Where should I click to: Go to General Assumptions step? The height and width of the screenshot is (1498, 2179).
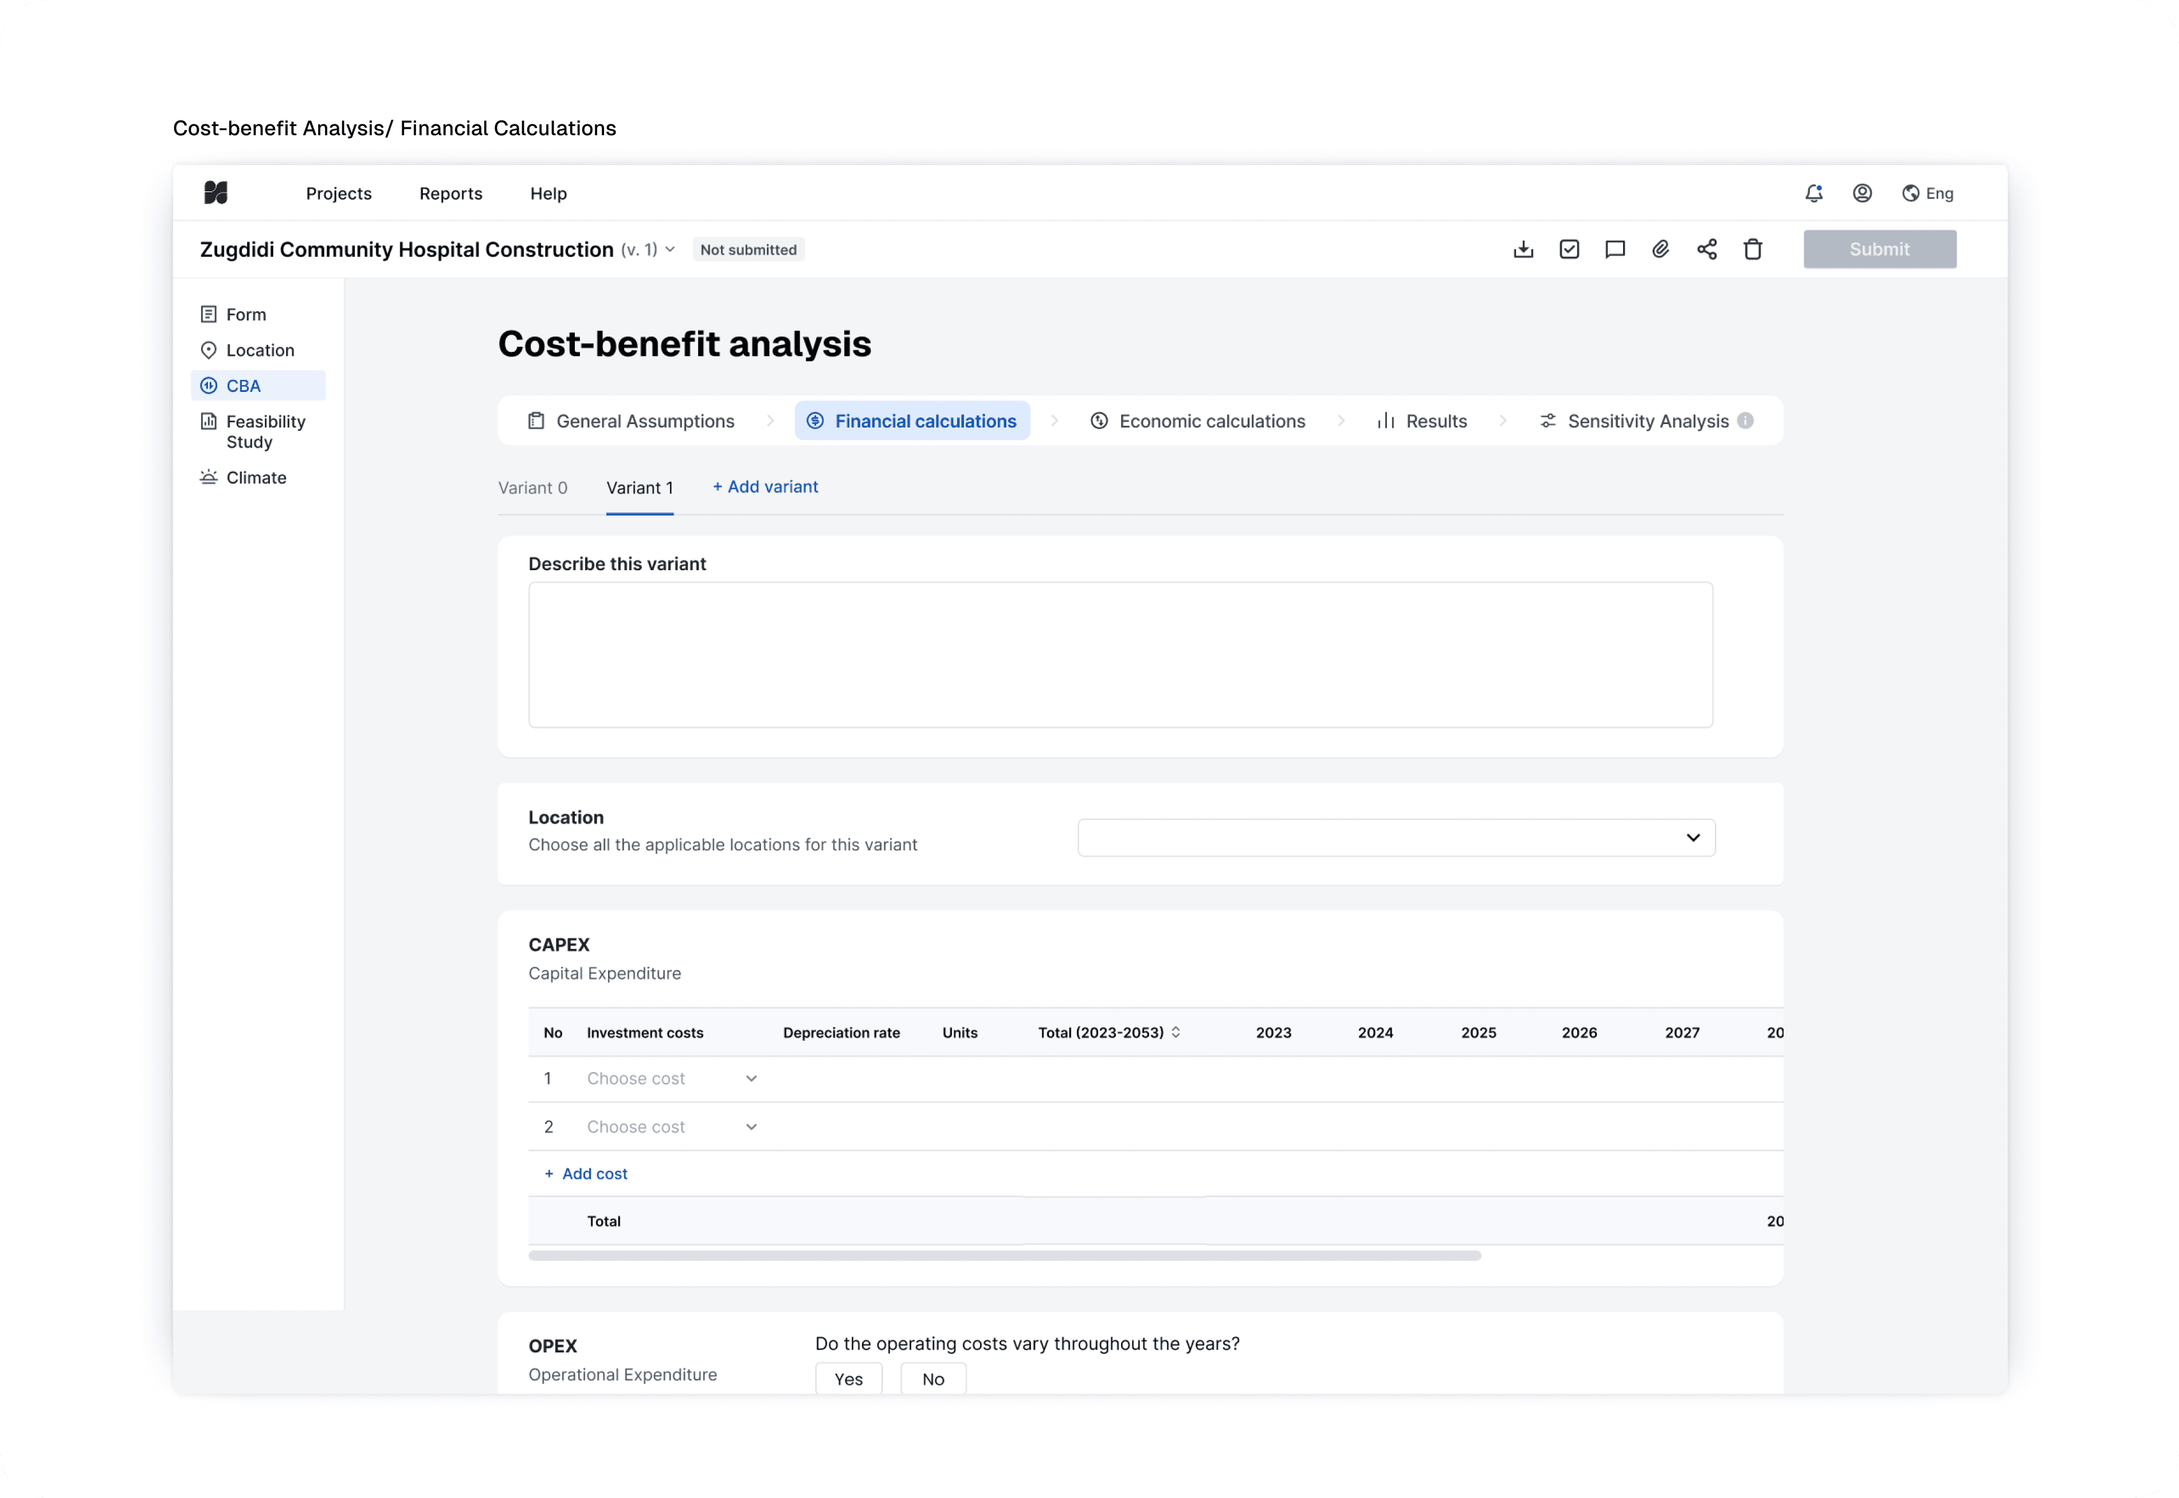point(630,421)
